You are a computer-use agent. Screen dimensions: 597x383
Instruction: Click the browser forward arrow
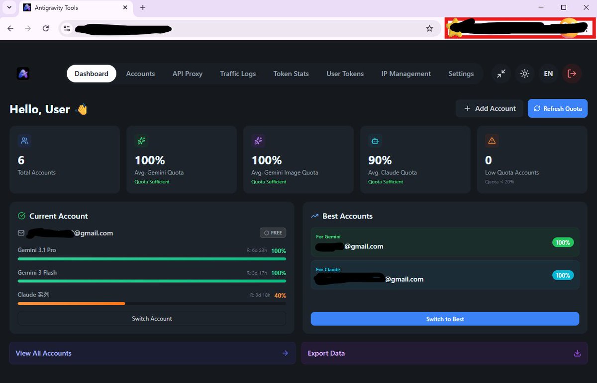click(28, 28)
